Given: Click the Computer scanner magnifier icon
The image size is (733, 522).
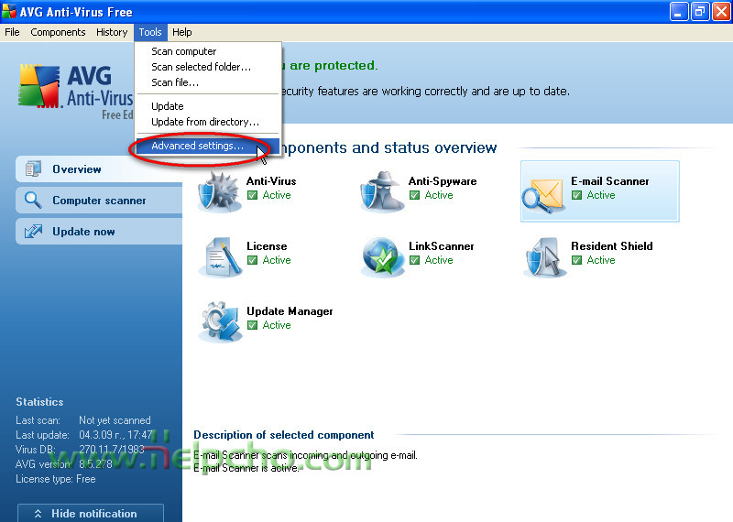Looking at the screenshot, I should coord(33,200).
